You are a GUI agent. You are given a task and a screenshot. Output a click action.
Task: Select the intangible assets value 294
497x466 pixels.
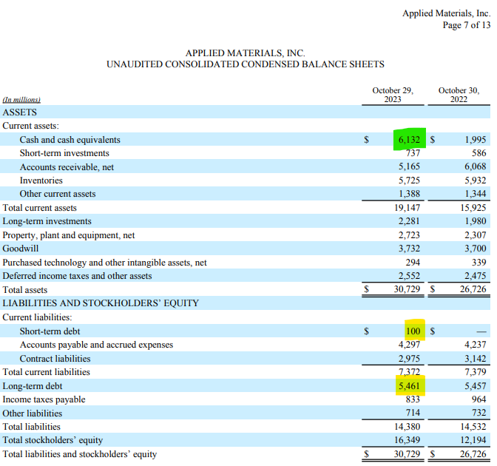click(x=413, y=262)
